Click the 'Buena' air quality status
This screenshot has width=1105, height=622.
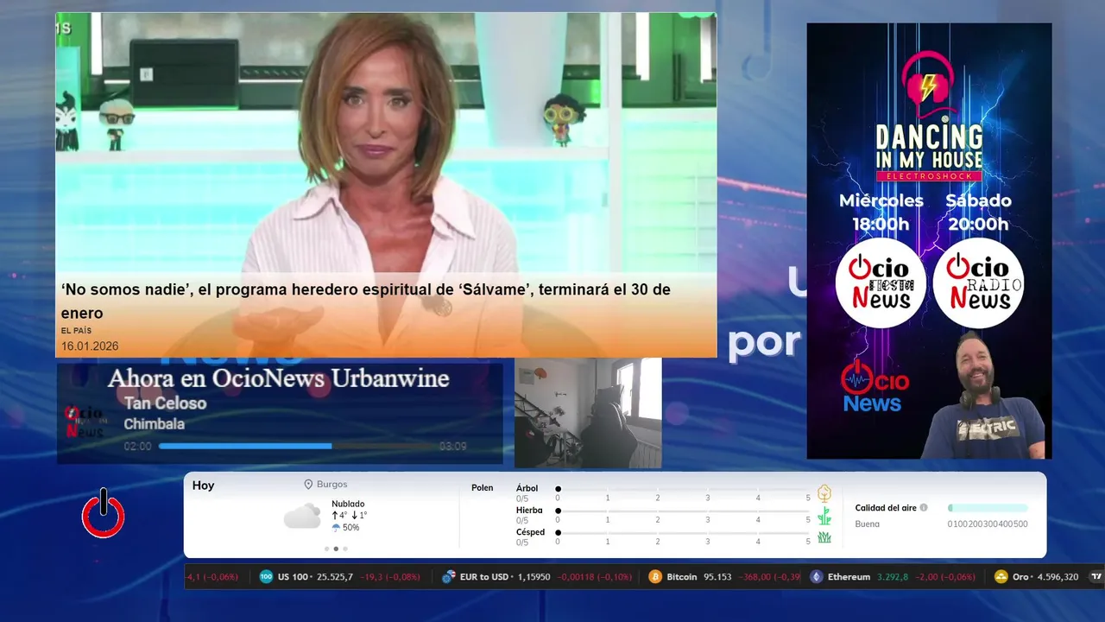pos(867,524)
